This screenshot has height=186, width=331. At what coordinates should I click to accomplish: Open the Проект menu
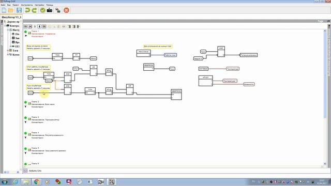(16, 5)
